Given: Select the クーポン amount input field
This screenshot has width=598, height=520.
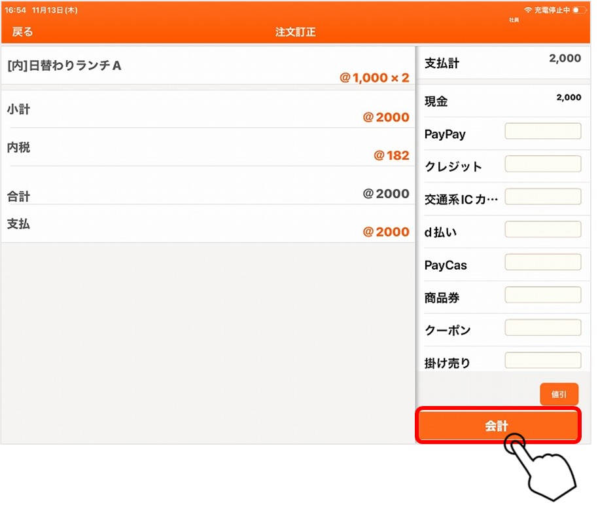Looking at the screenshot, I should tap(542, 328).
